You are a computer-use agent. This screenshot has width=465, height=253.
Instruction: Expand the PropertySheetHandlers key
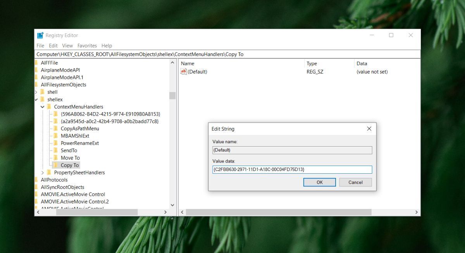43,173
